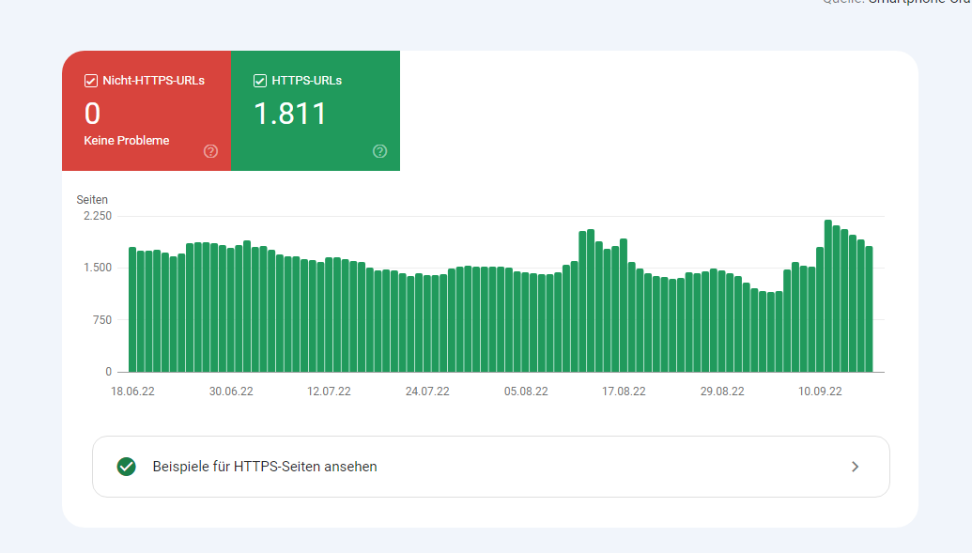Image resolution: width=972 pixels, height=553 pixels.
Task: Open "Beispiele für HTTPS-Seiten ansehen" link
Action: [x=265, y=467]
